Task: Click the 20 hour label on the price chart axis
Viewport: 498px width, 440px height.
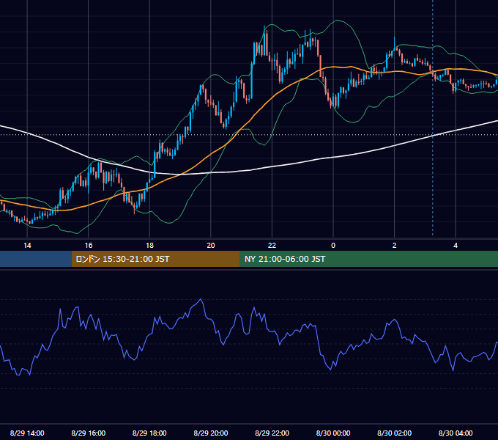Action: (x=211, y=246)
